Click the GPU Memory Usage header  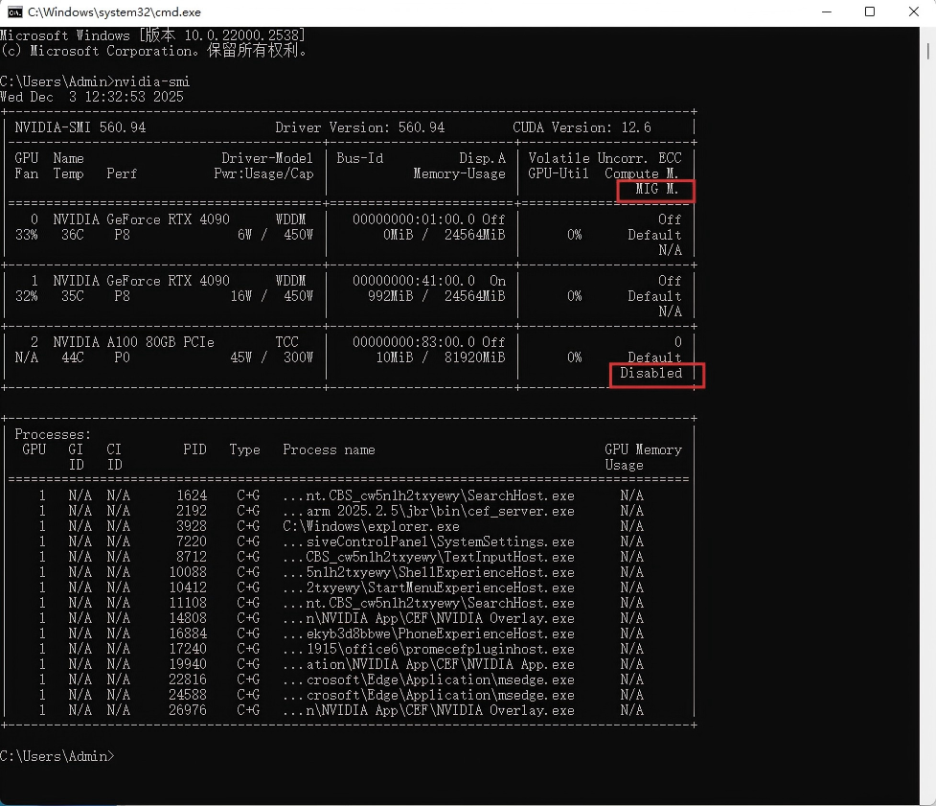[644, 457]
